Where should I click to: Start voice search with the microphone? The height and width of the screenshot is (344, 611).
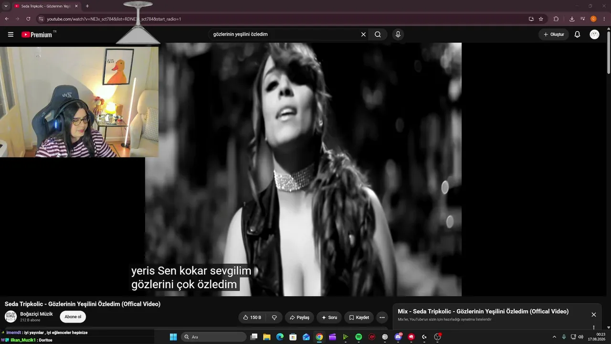pos(398,34)
